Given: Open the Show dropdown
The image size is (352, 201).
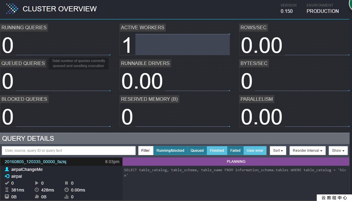Looking at the screenshot, I should coord(338,151).
